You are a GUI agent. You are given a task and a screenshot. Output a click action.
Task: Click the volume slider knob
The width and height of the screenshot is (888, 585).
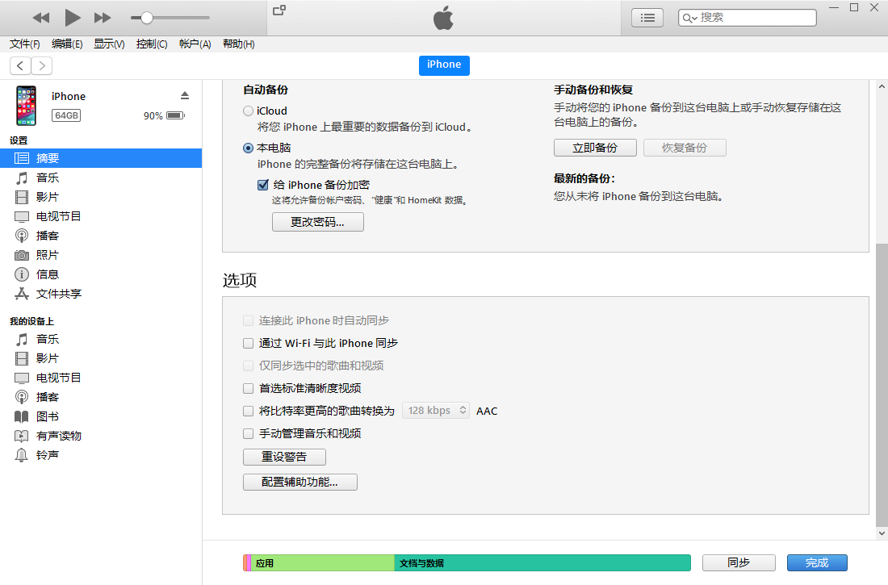(x=147, y=18)
